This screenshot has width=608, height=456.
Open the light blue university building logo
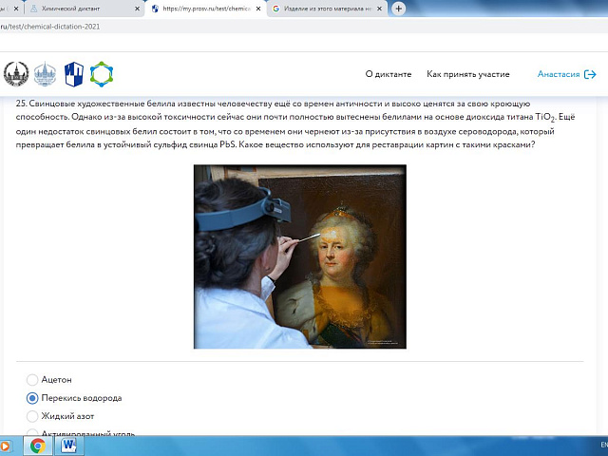(45, 74)
